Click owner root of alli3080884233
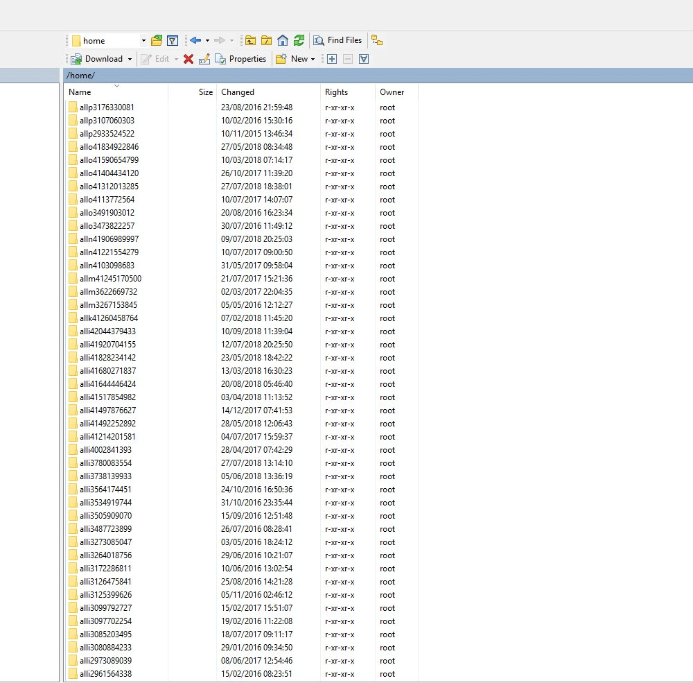Viewport: 693px width, 683px height. point(387,648)
